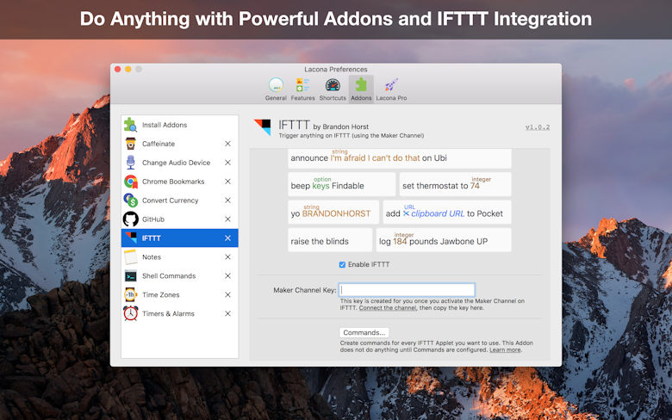Image resolution: width=672 pixels, height=420 pixels.
Task: Click the 'set thermostat to 74' example
Action: (455, 184)
